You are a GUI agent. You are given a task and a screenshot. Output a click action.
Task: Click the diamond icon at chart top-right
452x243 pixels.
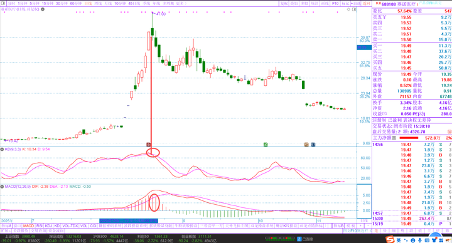[348, 9]
